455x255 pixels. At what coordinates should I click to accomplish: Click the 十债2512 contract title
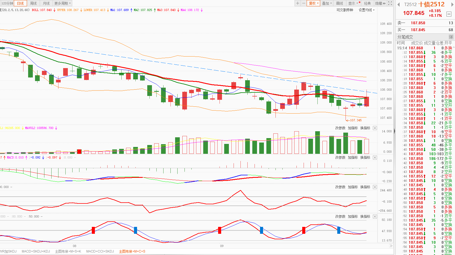[x=432, y=4]
